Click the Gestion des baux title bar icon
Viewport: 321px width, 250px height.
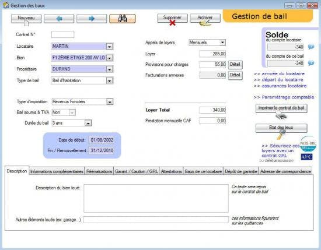(x=6, y=5)
